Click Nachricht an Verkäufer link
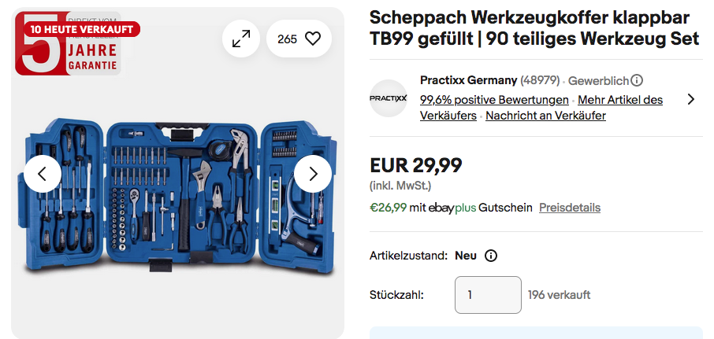The height and width of the screenshot is (339, 714). (x=545, y=116)
